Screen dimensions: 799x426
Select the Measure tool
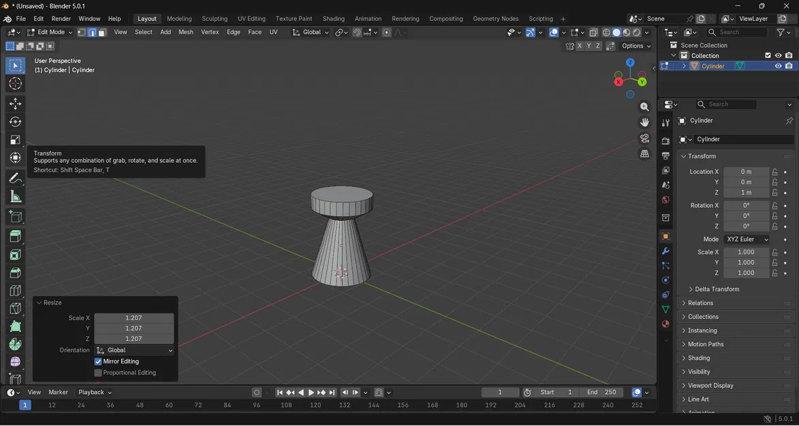point(15,197)
